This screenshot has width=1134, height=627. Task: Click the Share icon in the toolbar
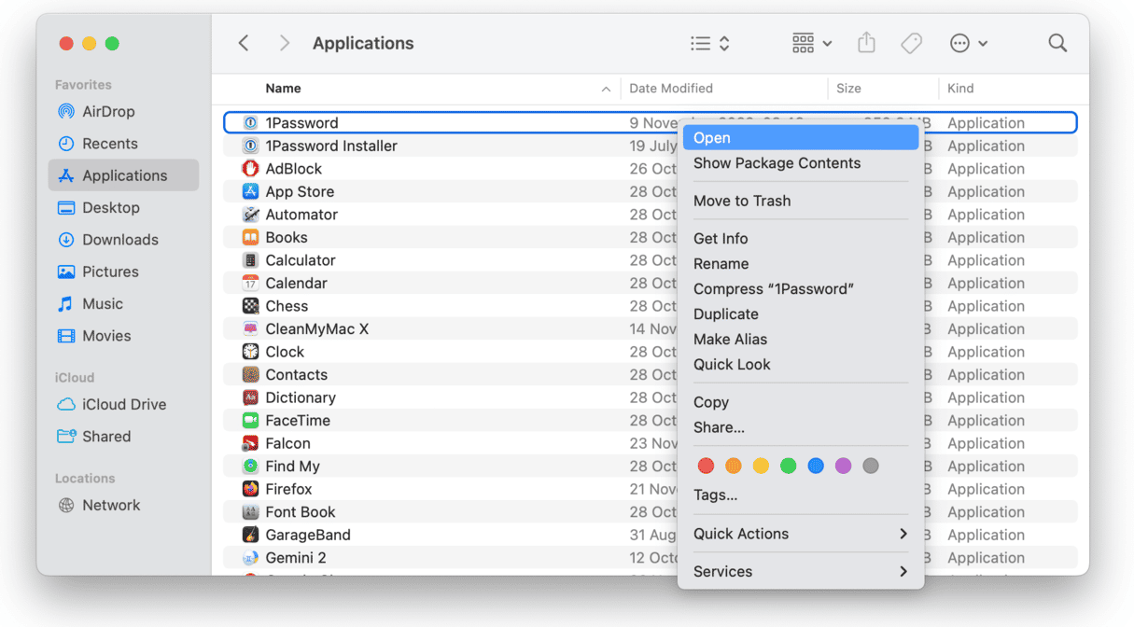coord(866,43)
